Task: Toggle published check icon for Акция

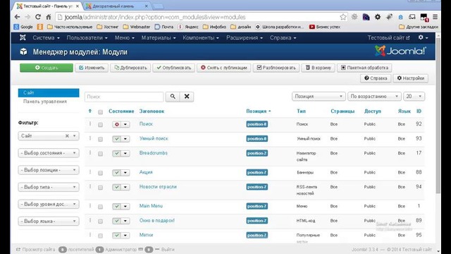Action: pos(117,172)
